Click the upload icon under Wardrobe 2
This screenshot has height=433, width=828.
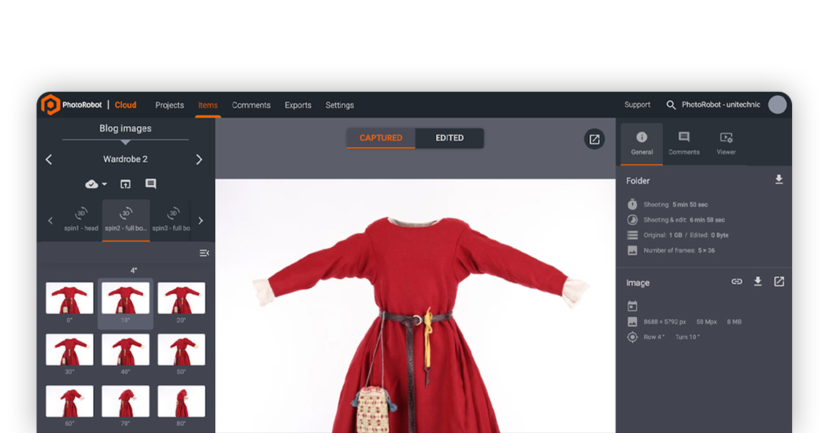pyautogui.click(x=126, y=184)
